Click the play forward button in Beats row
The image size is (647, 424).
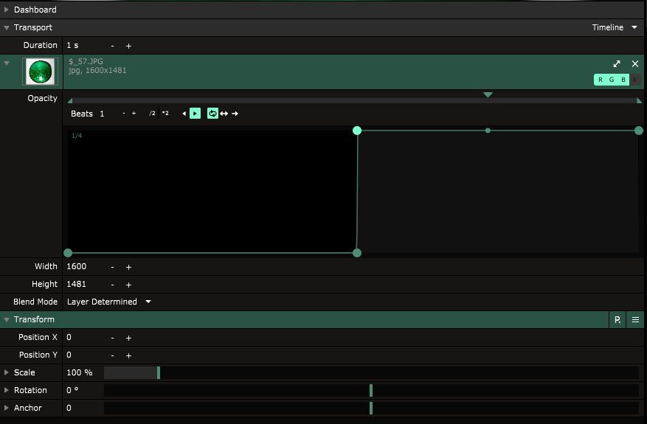(x=195, y=114)
